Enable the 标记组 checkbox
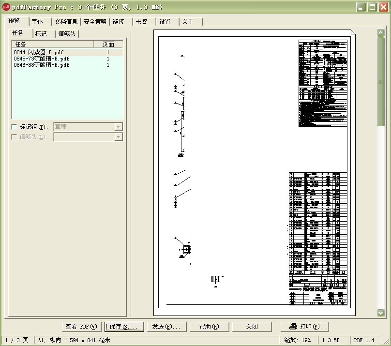 coord(13,126)
